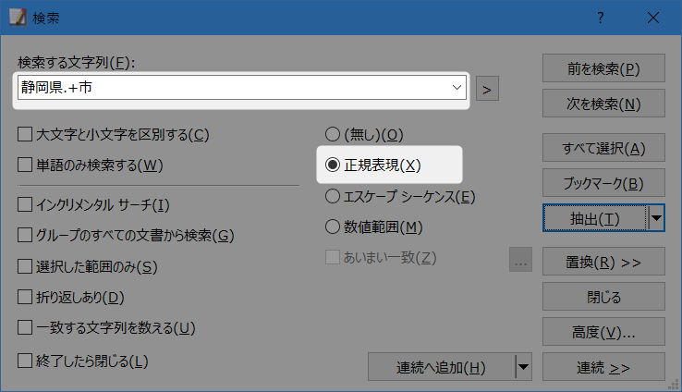Click the 閉じる button
Screen dimensions: 682x392
(x=603, y=297)
